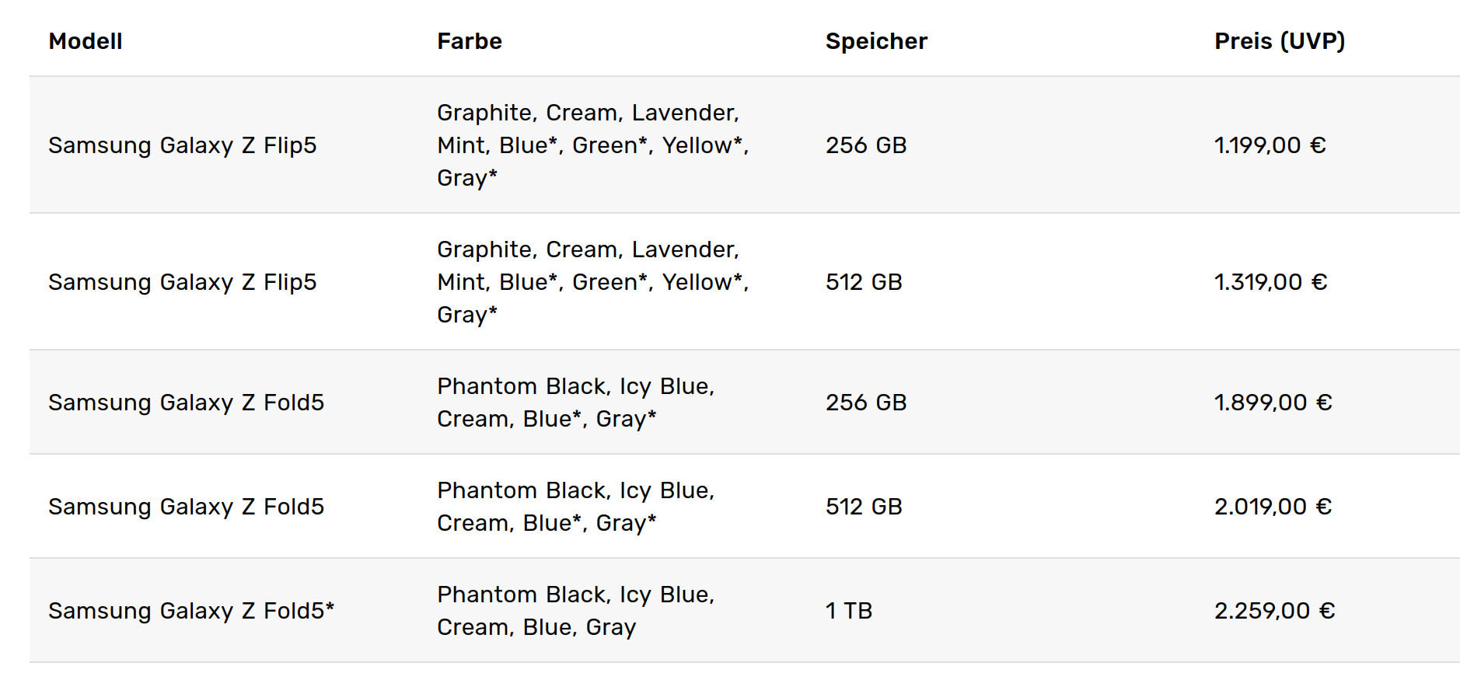The image size is (1460, 687).
Task: Click the Fold5 model name in the 2.019,00 € row
Action: [x=186, y=507]
